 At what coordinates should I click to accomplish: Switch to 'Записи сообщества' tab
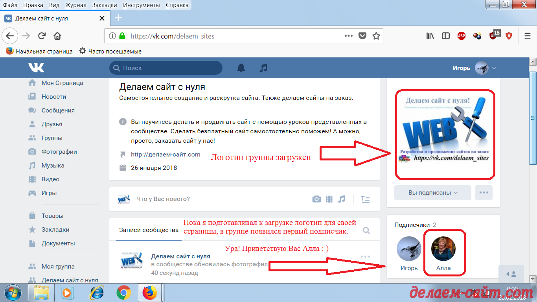click(x=149, y=230)
